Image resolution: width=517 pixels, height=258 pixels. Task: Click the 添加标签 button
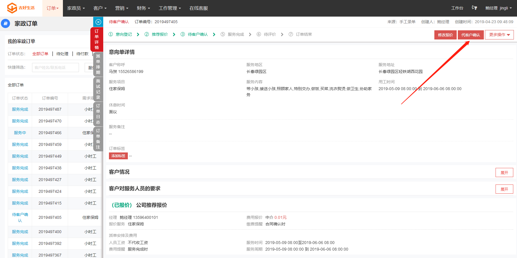coord(118,156)
